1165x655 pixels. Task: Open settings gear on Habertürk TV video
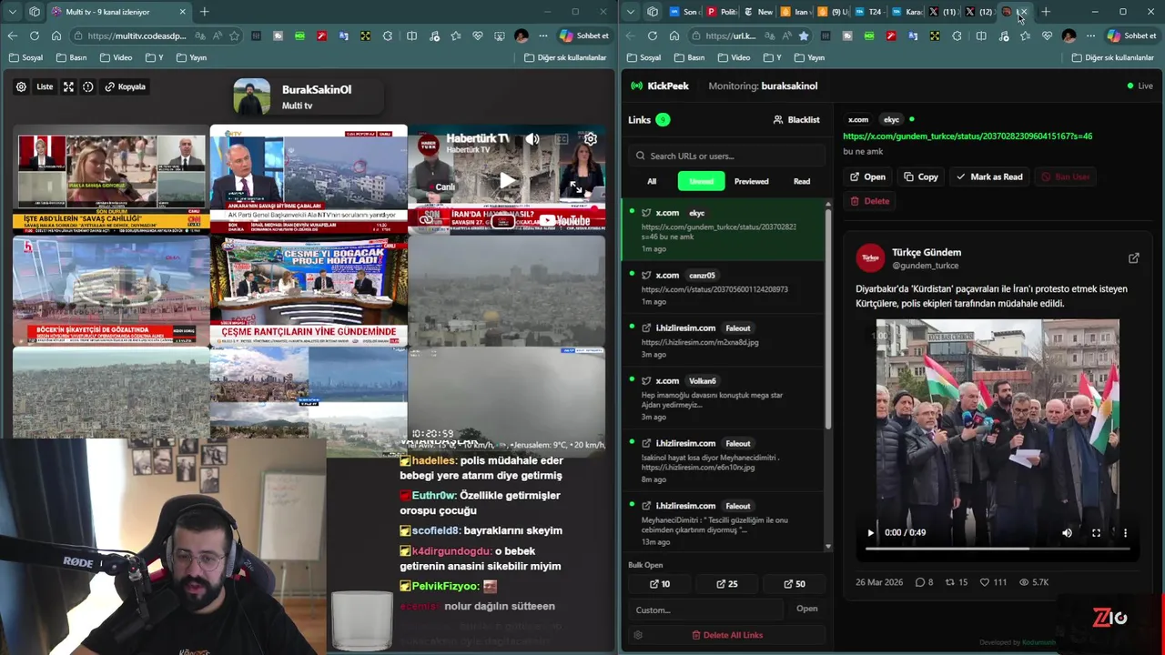[x=591, y=139]
